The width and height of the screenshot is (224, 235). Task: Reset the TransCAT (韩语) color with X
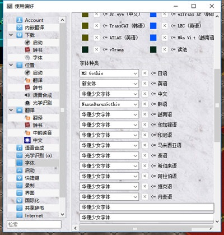click(x=96, y=26)
